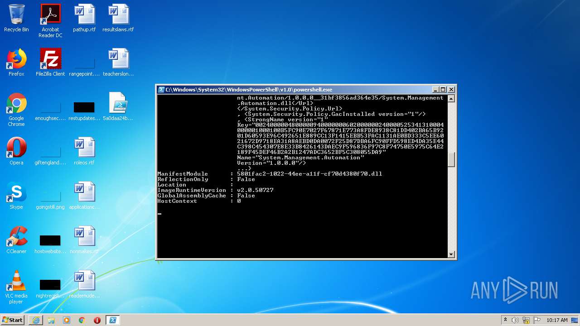Open Chrome from the taskbar
The height and width of the screenshot is (326, 580).
82,320
